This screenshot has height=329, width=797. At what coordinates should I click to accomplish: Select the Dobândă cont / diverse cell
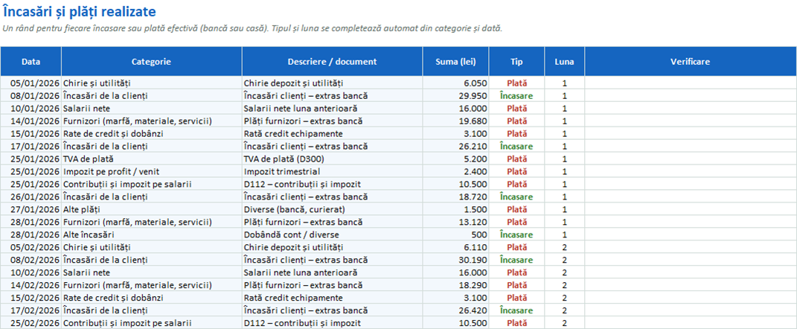pos(333,234)
